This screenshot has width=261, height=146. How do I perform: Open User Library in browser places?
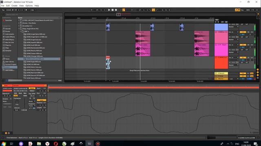click(x=9, y=62)
